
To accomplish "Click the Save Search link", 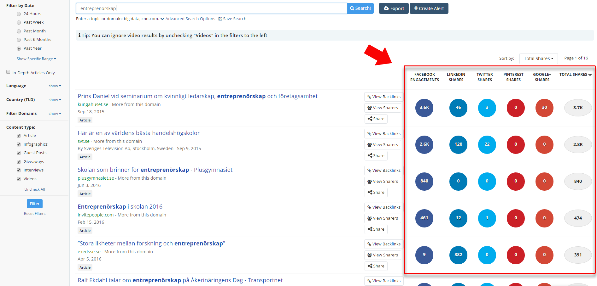I will pos(232,19).
